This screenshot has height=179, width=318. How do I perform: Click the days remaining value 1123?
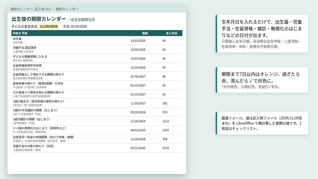(166, 121)
